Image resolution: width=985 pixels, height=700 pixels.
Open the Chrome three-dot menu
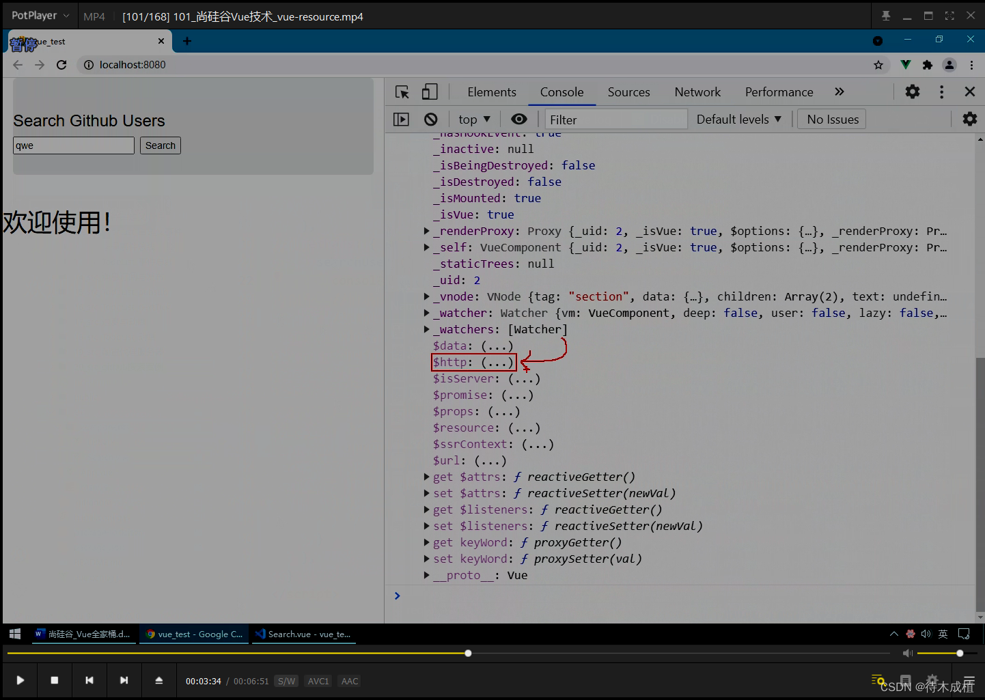point(971,65)
